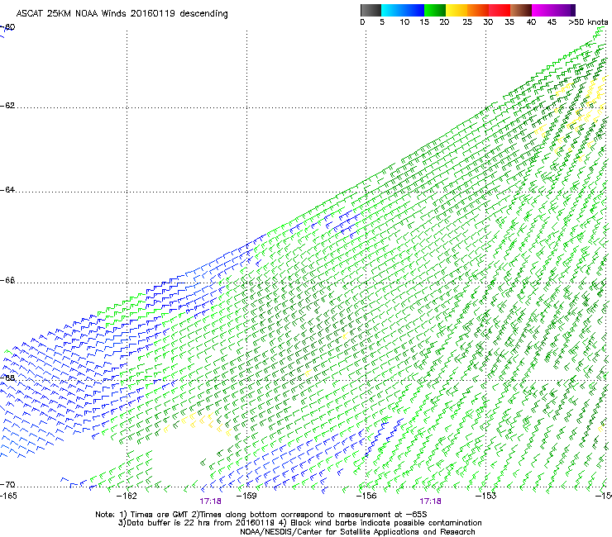Click the brown 35-40 knots color segment

click(x=521, y=10)
